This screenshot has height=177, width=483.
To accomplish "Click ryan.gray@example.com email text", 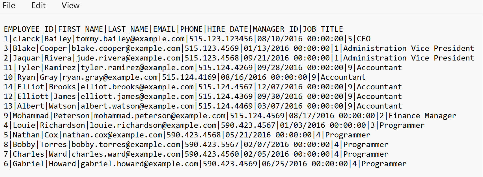I will [110, 77].
